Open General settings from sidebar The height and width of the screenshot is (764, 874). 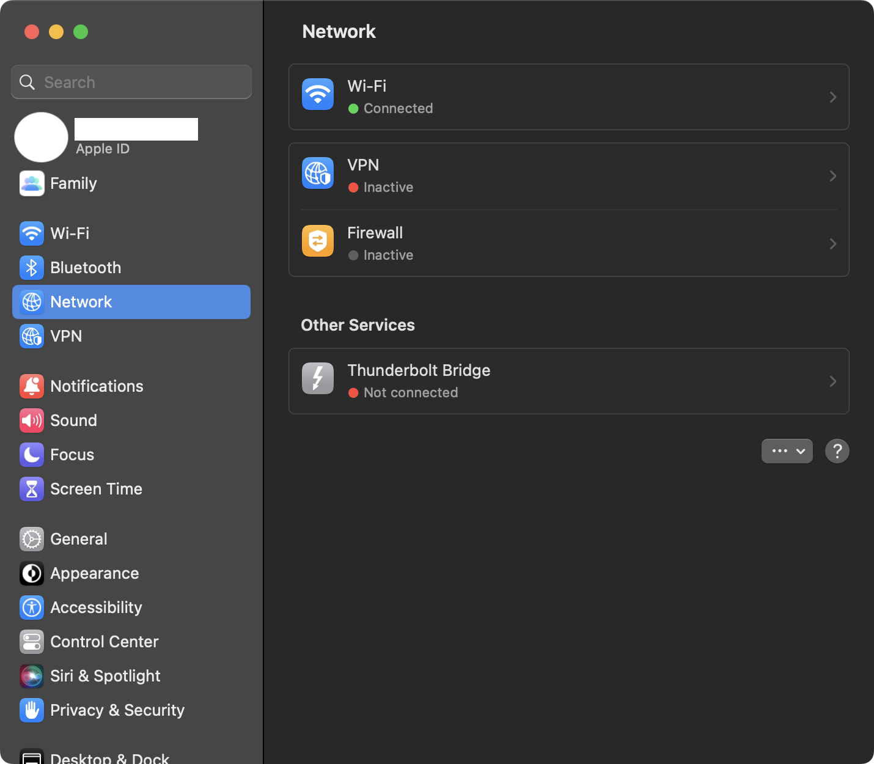pos(78,538)
